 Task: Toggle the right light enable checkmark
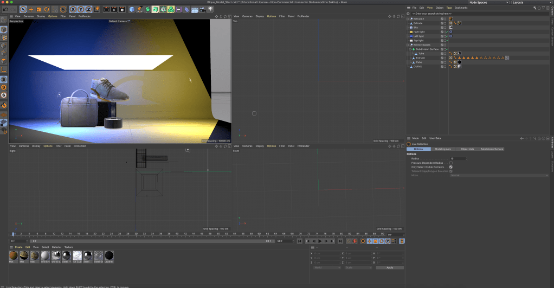point(447,32)
